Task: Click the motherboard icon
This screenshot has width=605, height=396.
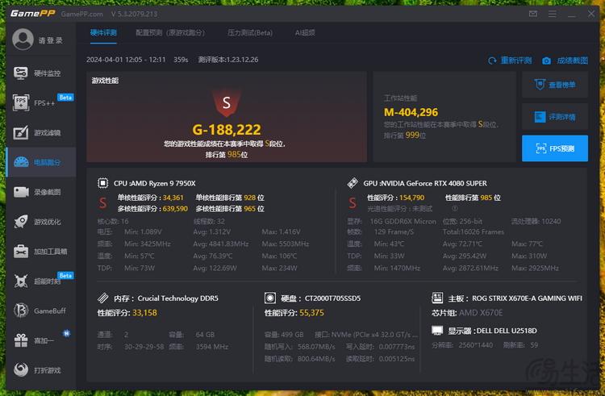Action: [437, 298]
